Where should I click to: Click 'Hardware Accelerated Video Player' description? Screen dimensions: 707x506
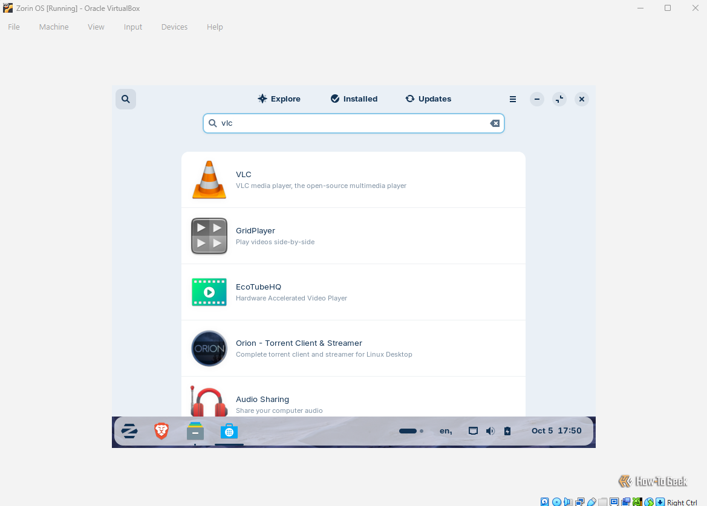[x=292, y=298]
